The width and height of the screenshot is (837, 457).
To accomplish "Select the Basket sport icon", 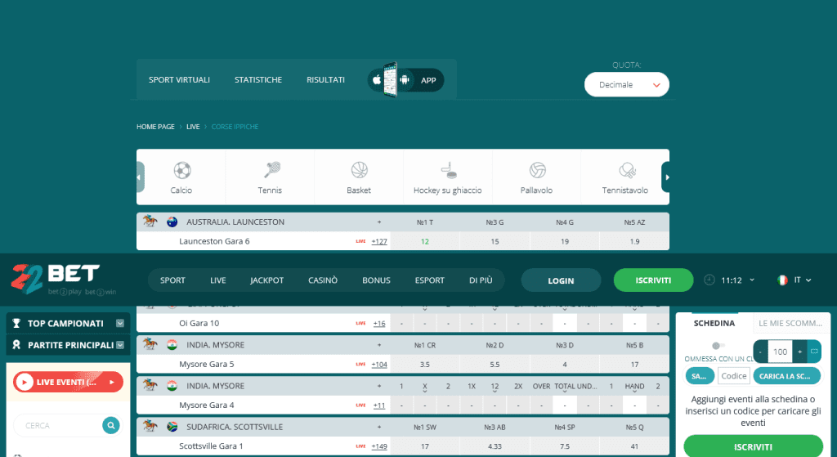I will pos(360,170).
